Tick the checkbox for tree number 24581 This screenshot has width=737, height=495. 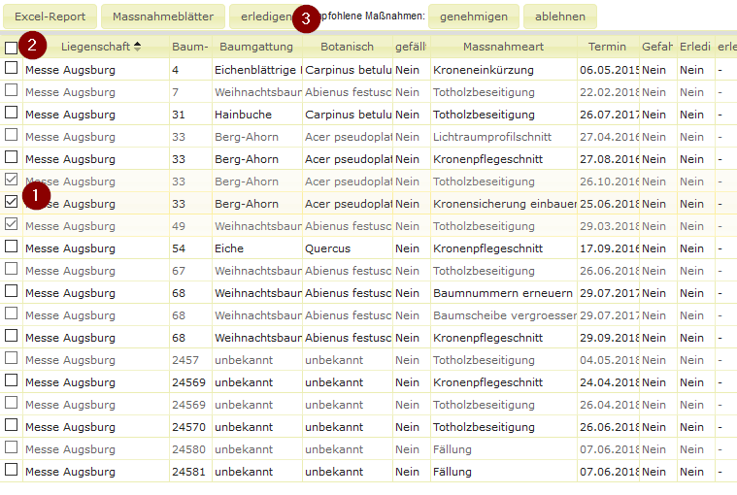tap(11, 471)
